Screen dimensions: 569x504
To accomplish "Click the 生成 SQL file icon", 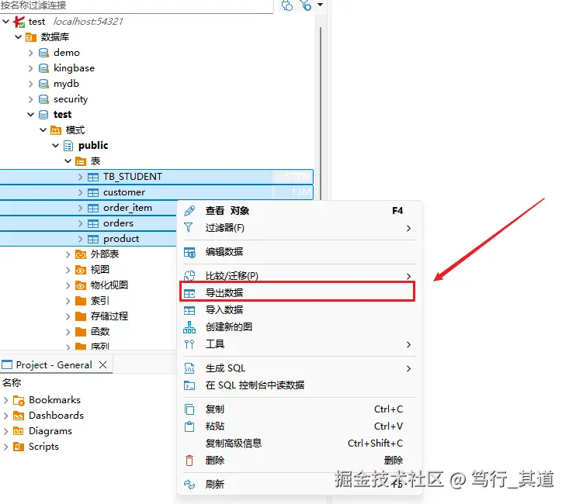I will click(189, 368).
